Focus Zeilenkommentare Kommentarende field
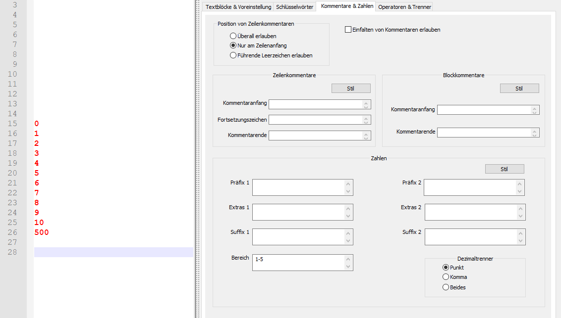The image size is (561, 318). [x=320, y=136]
